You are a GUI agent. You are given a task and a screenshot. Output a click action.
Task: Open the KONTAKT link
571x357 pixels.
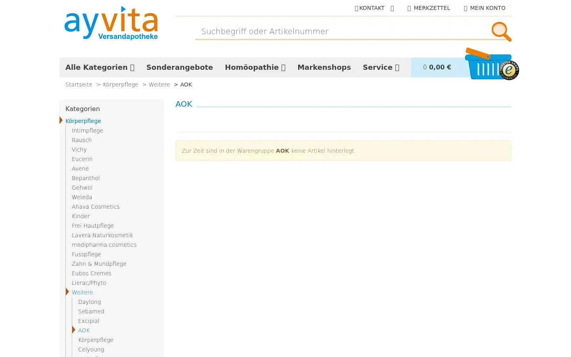[370, 8]
